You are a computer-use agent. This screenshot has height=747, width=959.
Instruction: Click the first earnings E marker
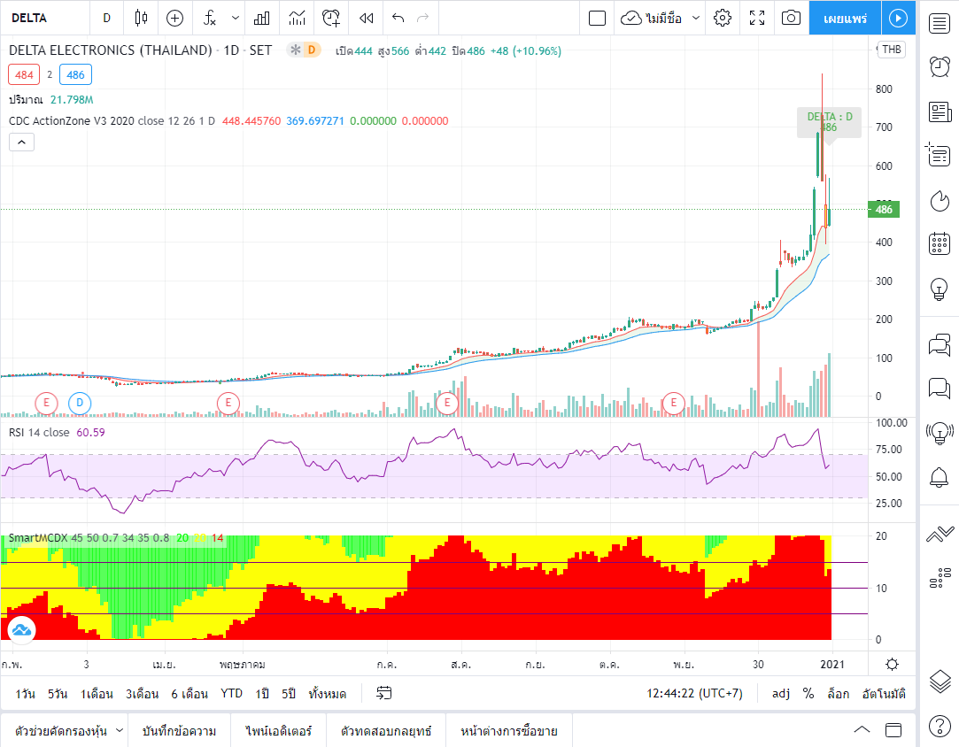pos(46,403)
